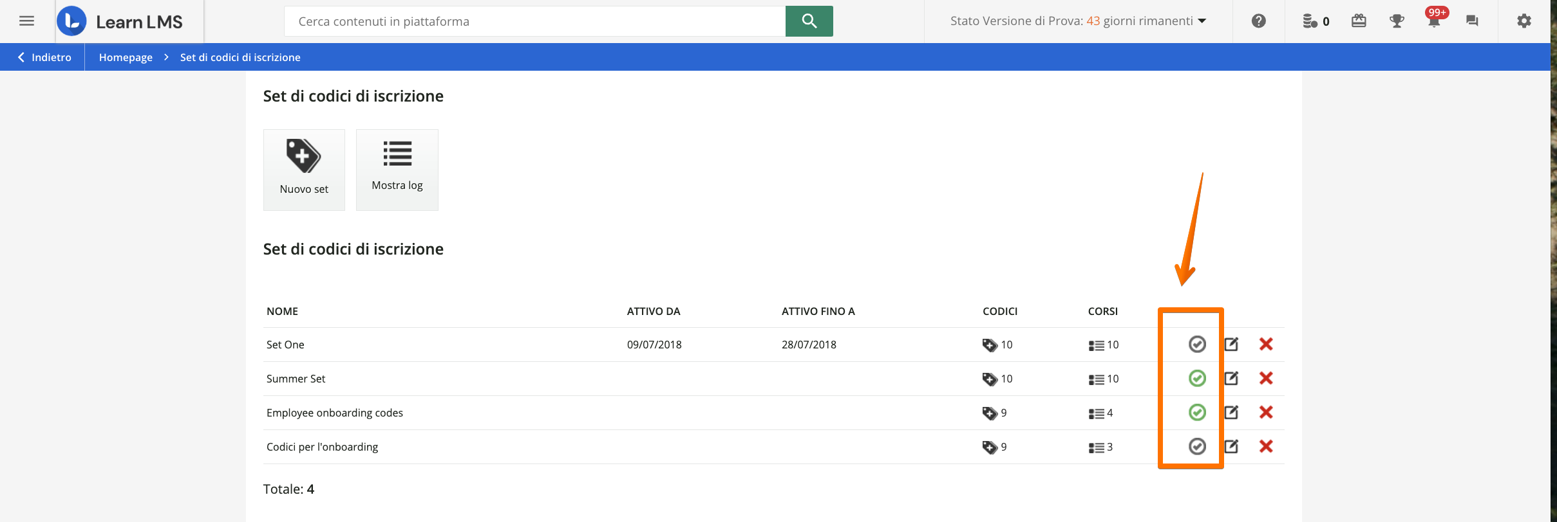
Task: Edit the Summer Set row
Action: click(x=1231, y=379)
